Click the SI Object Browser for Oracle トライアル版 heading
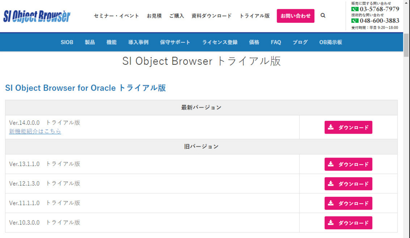Screen dimensions: 410x238 point(86,88)
